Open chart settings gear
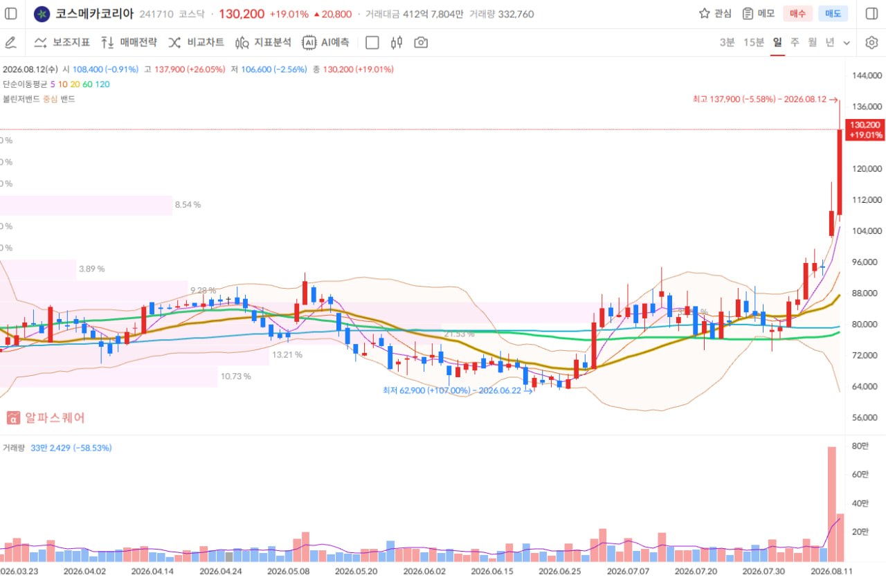This screenshot has height=580, width=886. tap(871, 43)
